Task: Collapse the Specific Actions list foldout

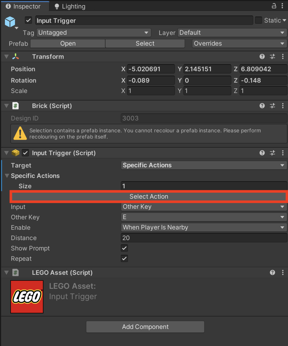Action: [x=7, y=176]
